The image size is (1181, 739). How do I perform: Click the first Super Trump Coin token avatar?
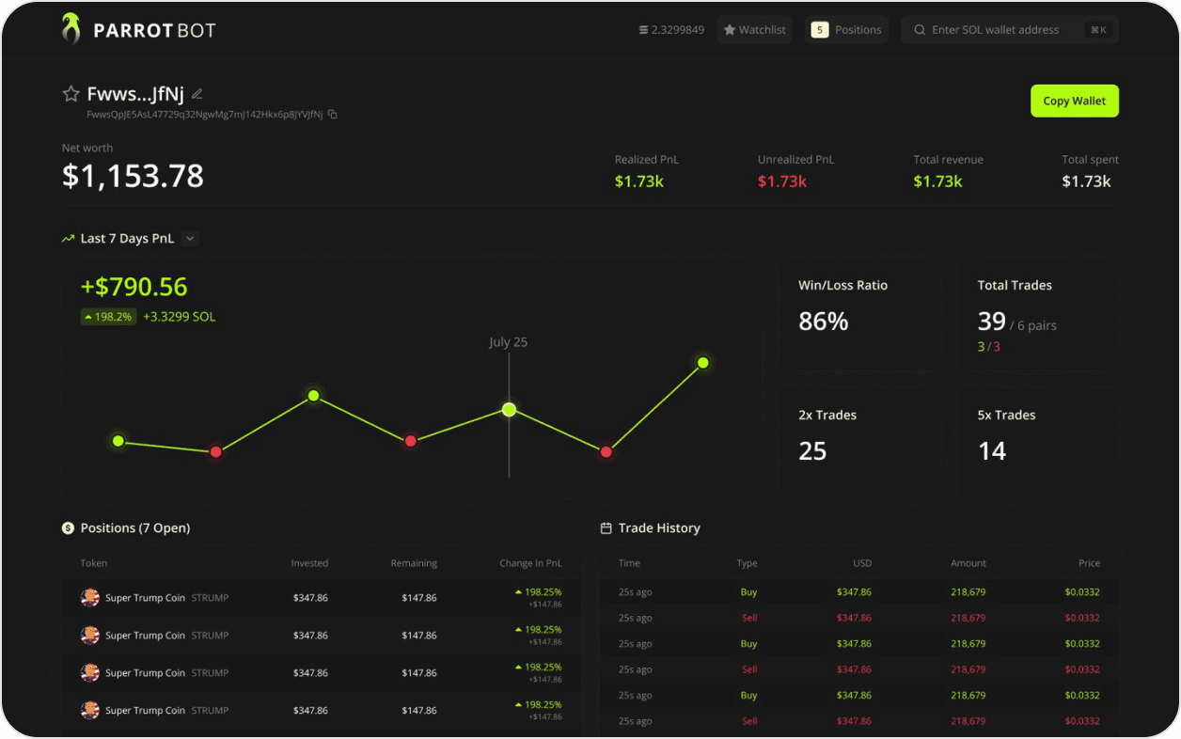pos(90,598)
